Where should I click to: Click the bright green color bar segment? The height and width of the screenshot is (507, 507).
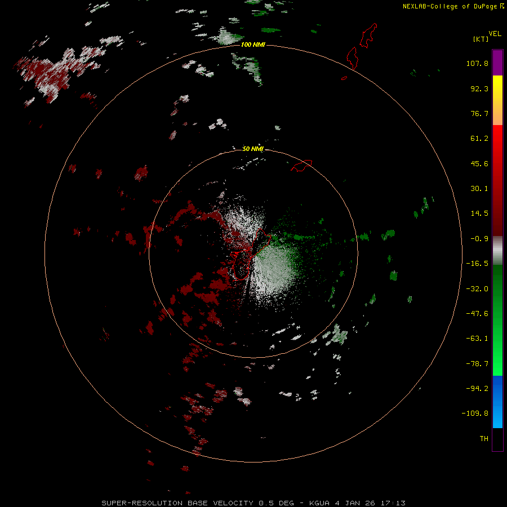point(497,320)
